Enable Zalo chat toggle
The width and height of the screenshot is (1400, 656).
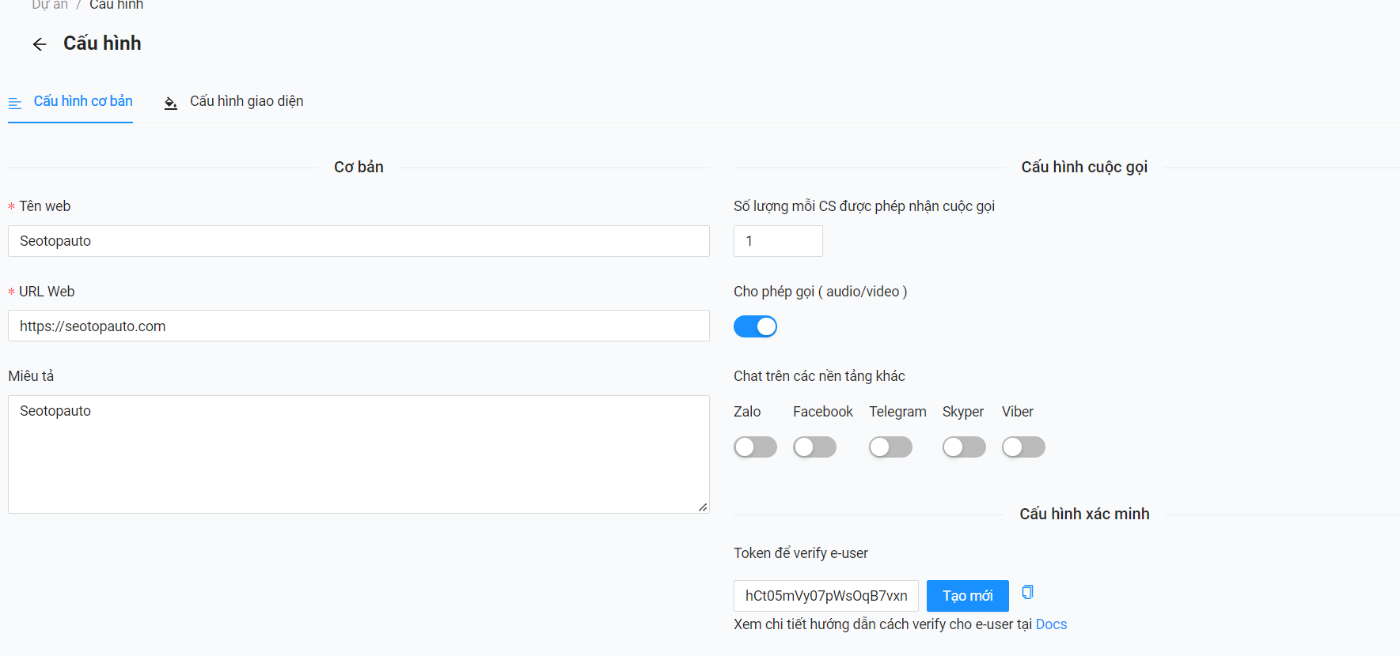coord(755,447)
